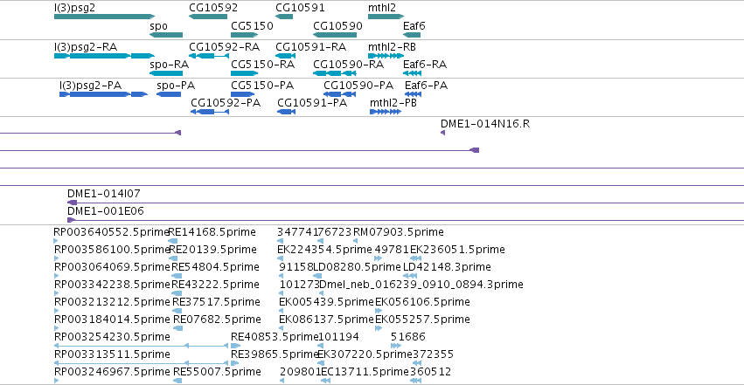Select Dmel_neb_016239_0910_0894.3prime label
Screen dimensions: 744x385
tap(421, 285)
